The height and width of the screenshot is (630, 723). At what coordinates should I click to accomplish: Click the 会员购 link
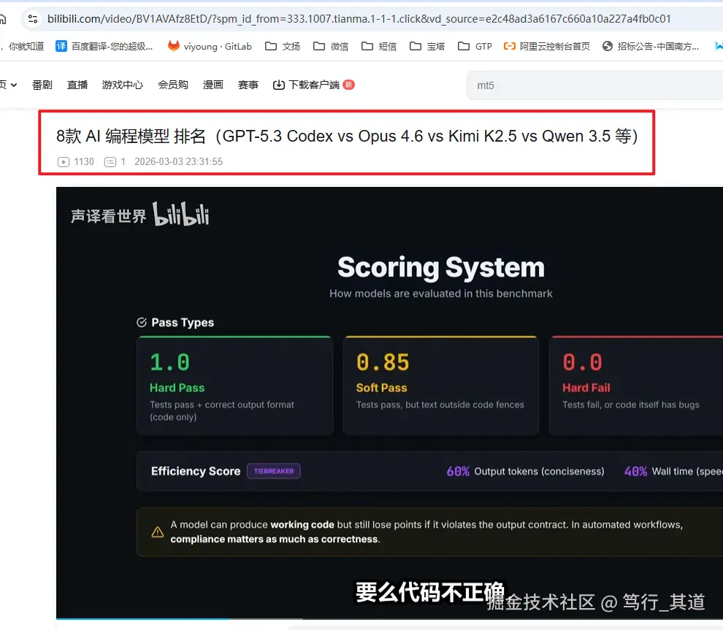coord(172,84)
